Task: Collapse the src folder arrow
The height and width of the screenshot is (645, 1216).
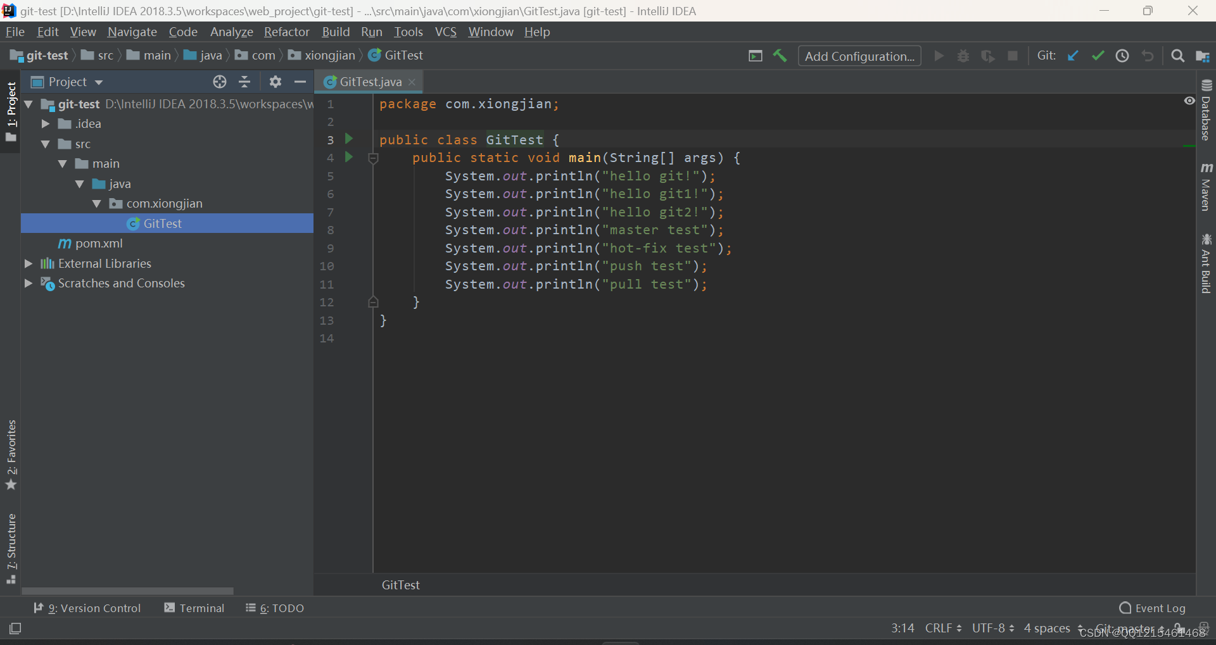Action: point(46,144)
